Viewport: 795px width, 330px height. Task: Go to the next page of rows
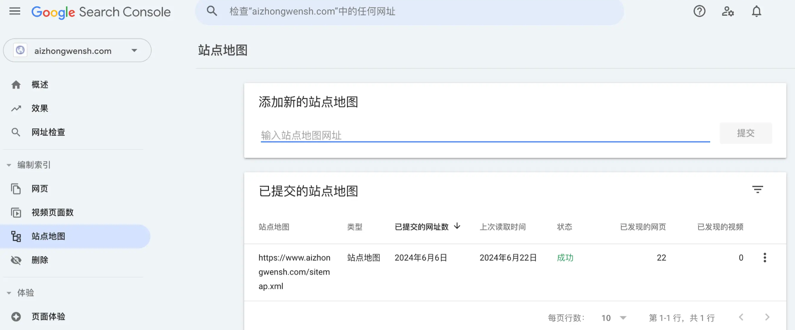[767, 317]
